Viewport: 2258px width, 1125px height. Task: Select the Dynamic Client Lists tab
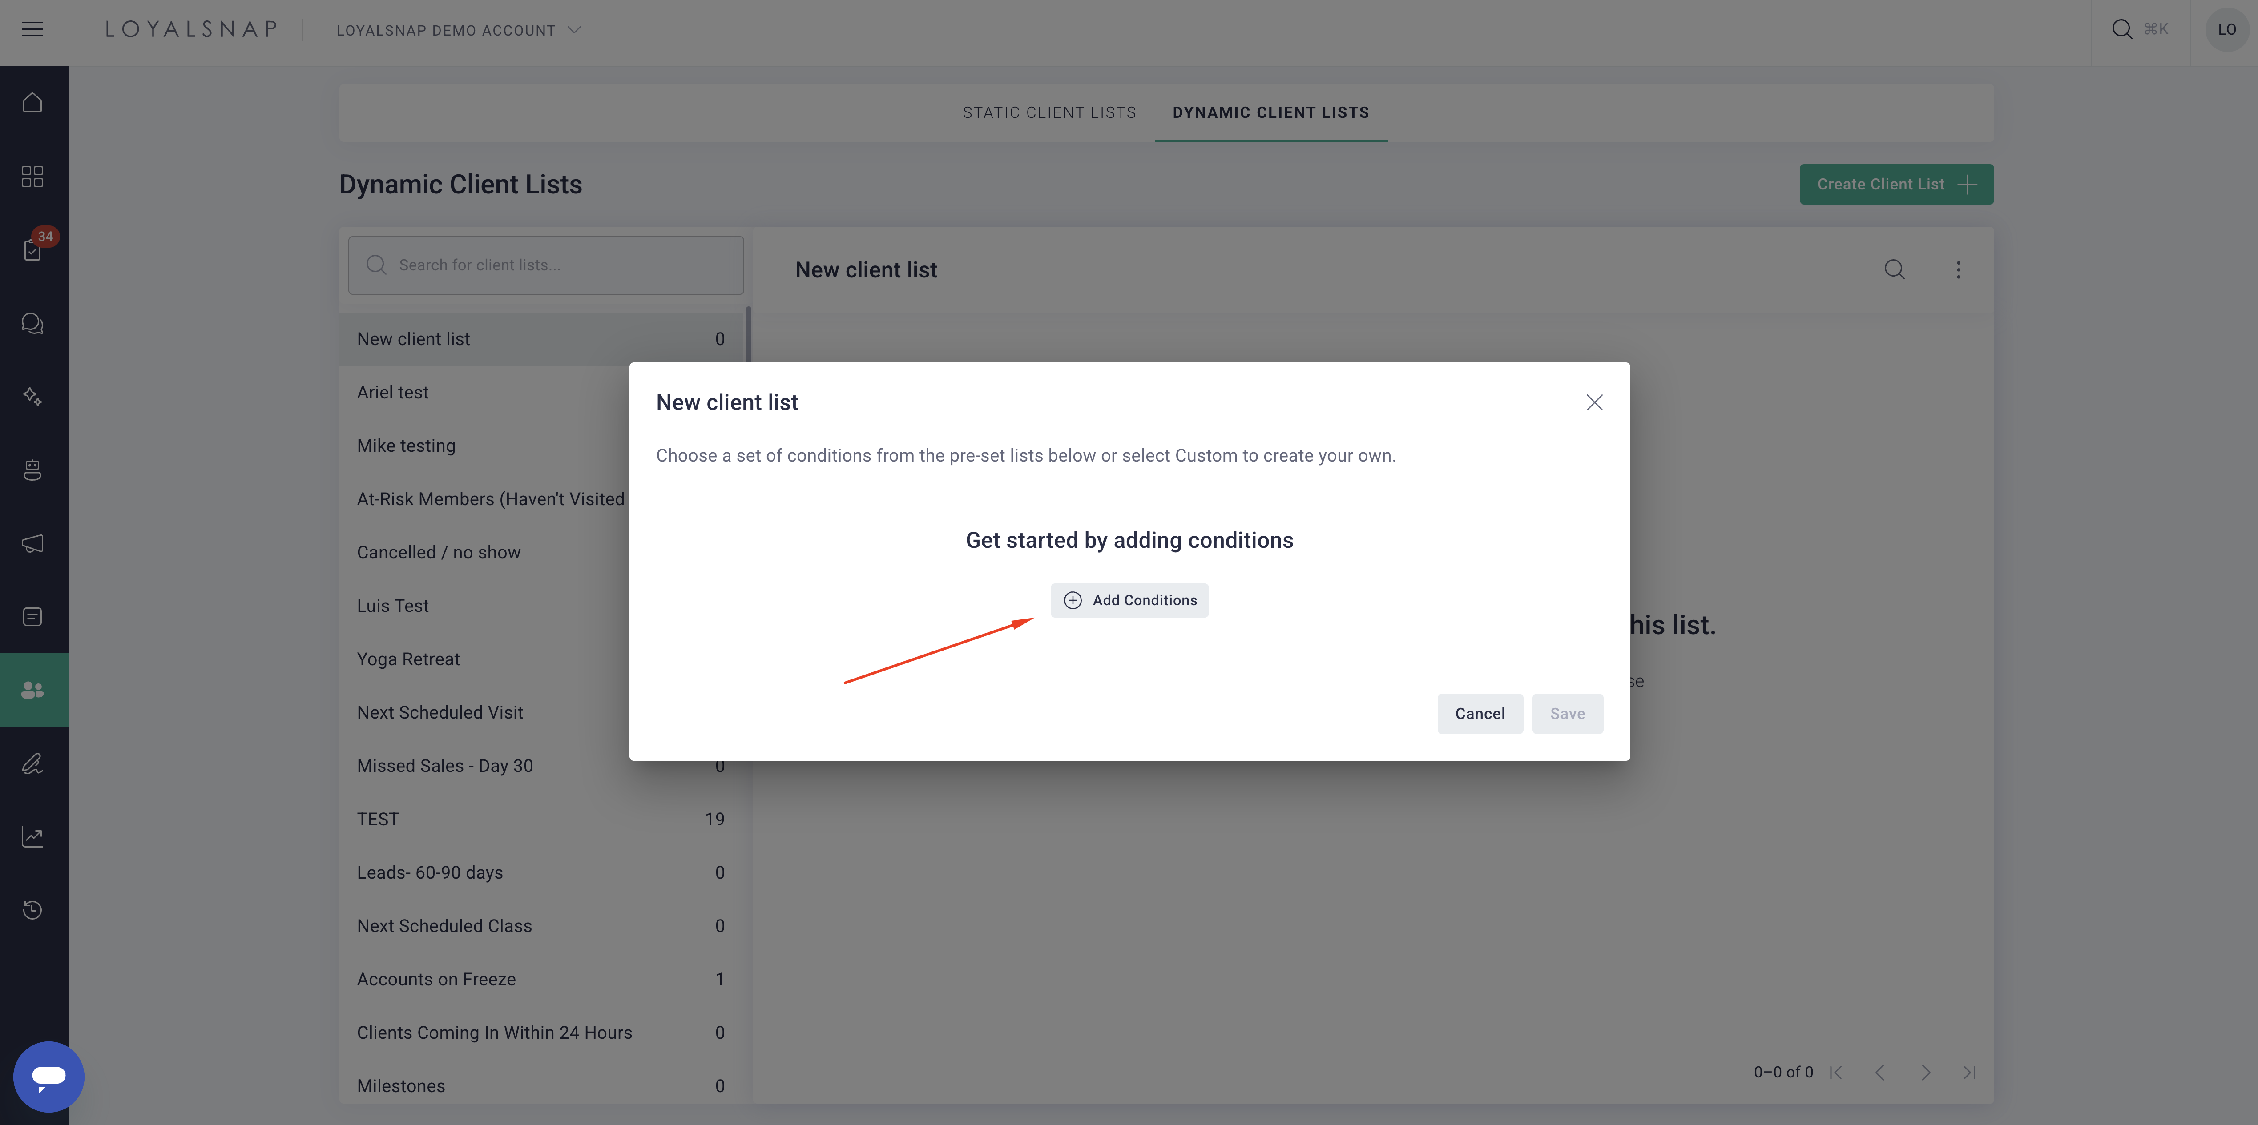click(1271, 112)
